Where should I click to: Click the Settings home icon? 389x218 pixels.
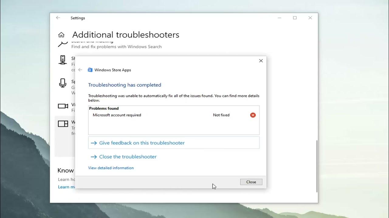click(61, 35)
